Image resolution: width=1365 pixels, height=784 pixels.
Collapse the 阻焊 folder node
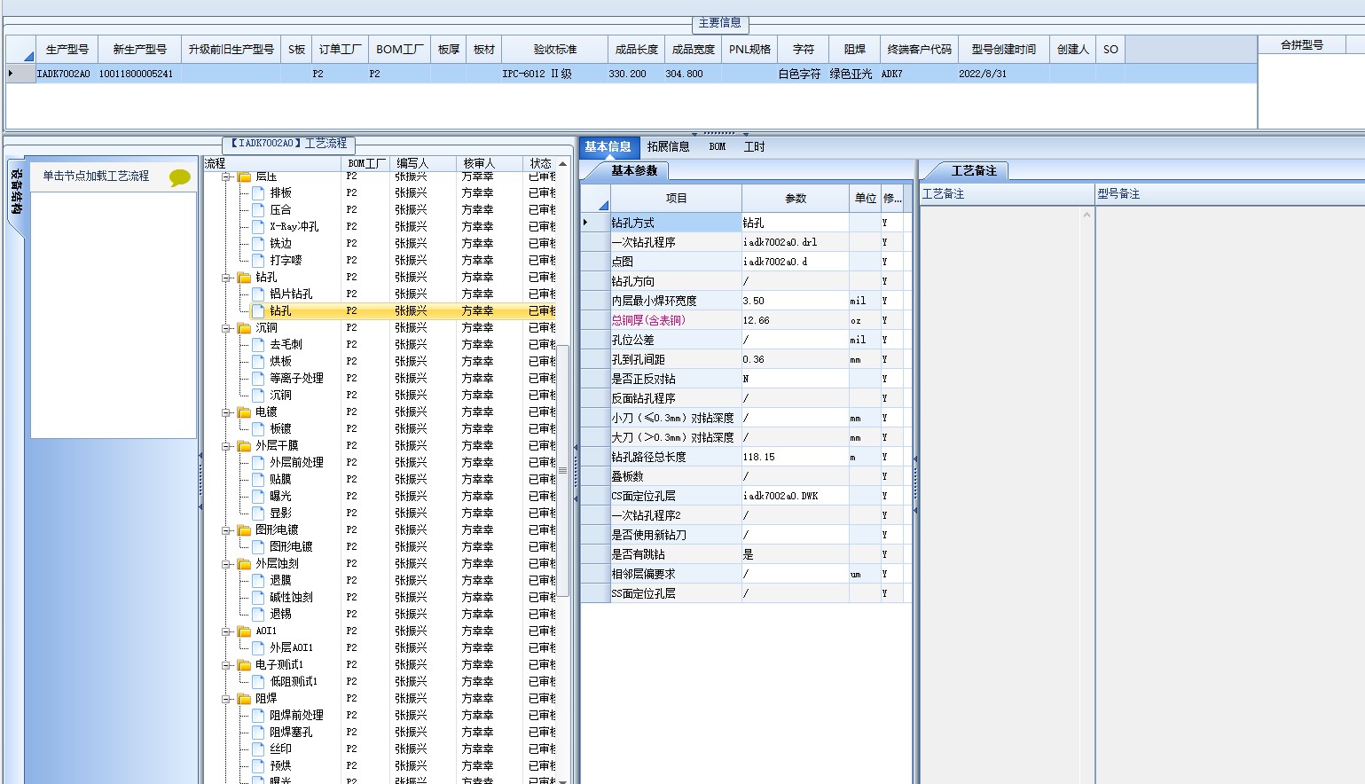(x=227, y=699)
